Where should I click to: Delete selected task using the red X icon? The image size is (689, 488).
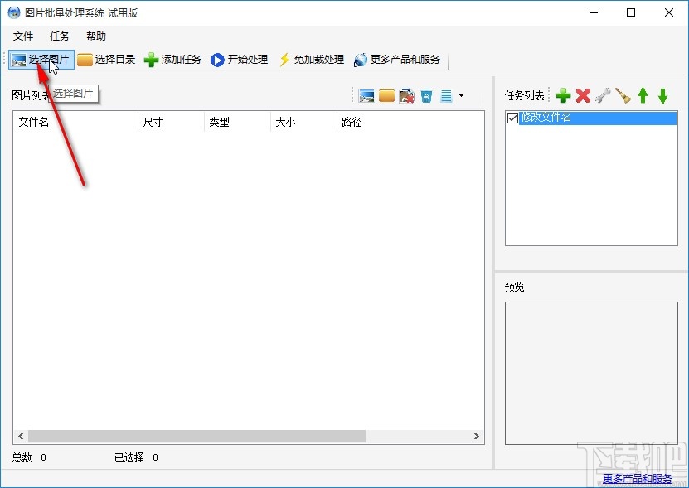pyautogui.click(x=583, y=95)
